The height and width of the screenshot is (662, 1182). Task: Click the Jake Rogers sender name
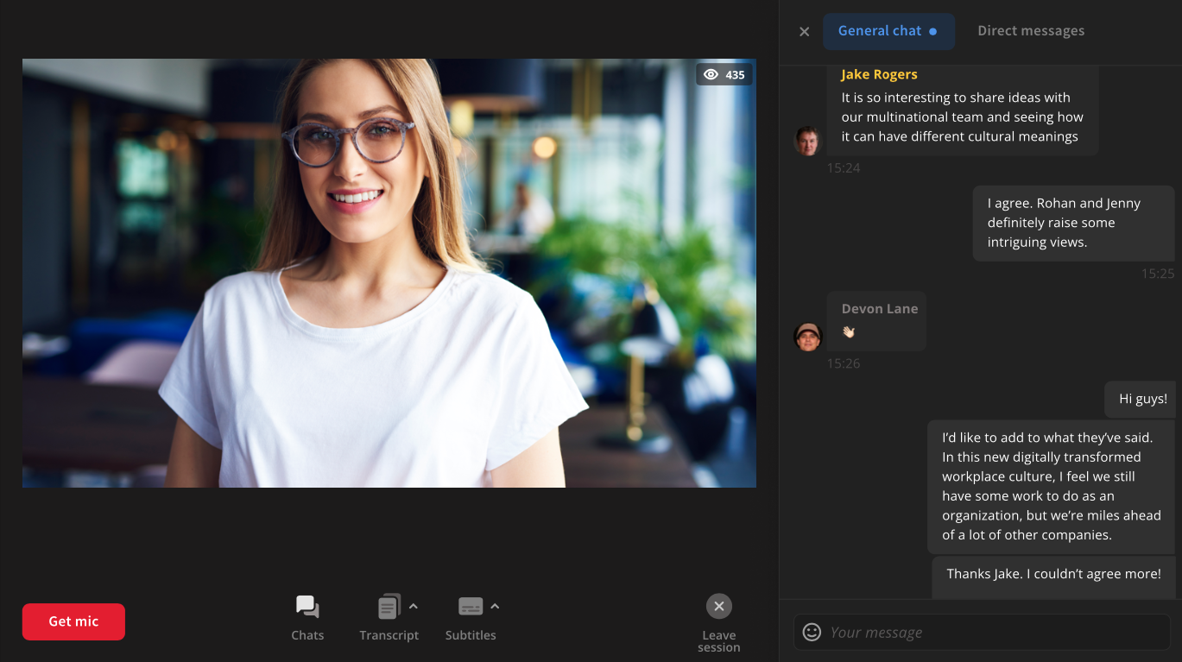pos(879,74)
